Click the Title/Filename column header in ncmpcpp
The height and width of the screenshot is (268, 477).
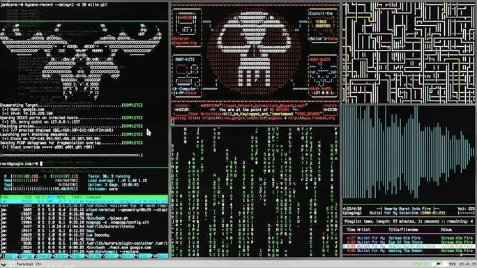(403, 230)
